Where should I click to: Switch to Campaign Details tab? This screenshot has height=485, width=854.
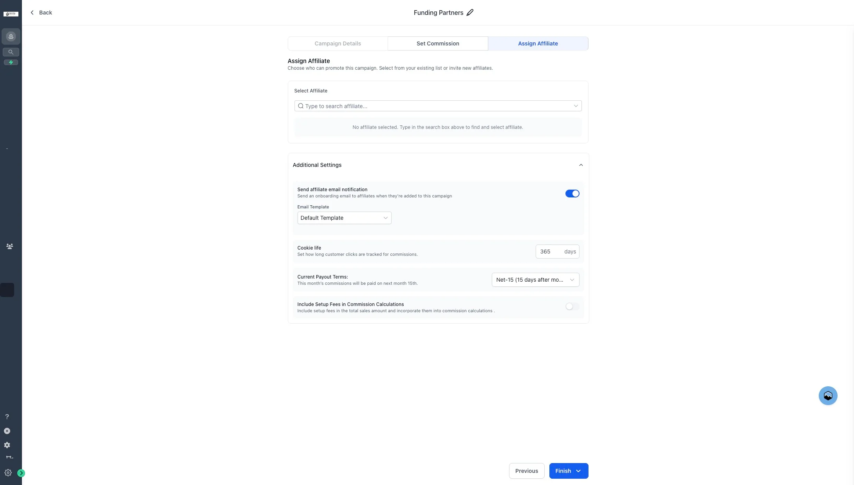click(338, 43)
